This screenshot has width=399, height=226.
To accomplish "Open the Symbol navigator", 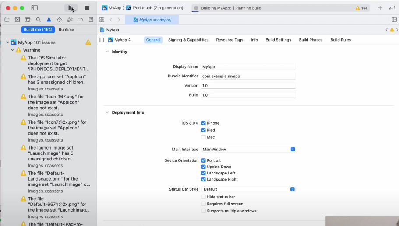I will tap(28, 20).
